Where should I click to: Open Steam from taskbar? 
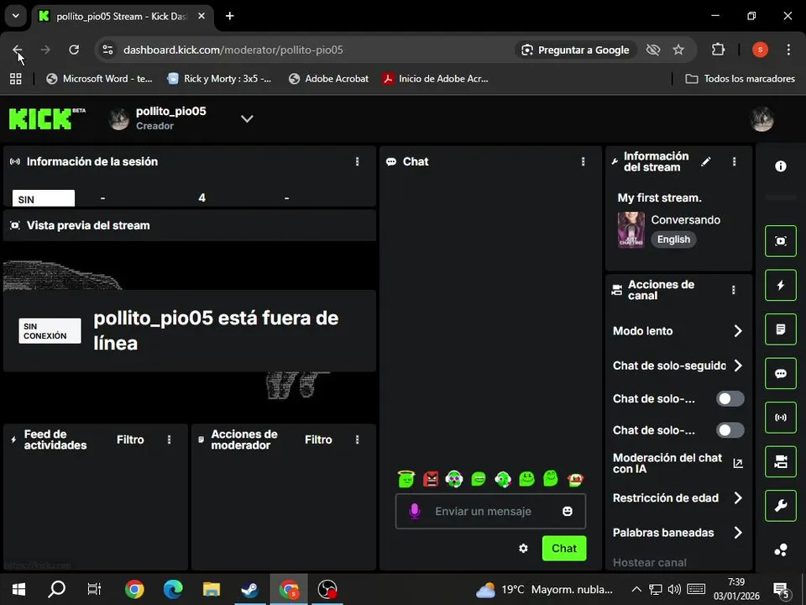(250, 590)
